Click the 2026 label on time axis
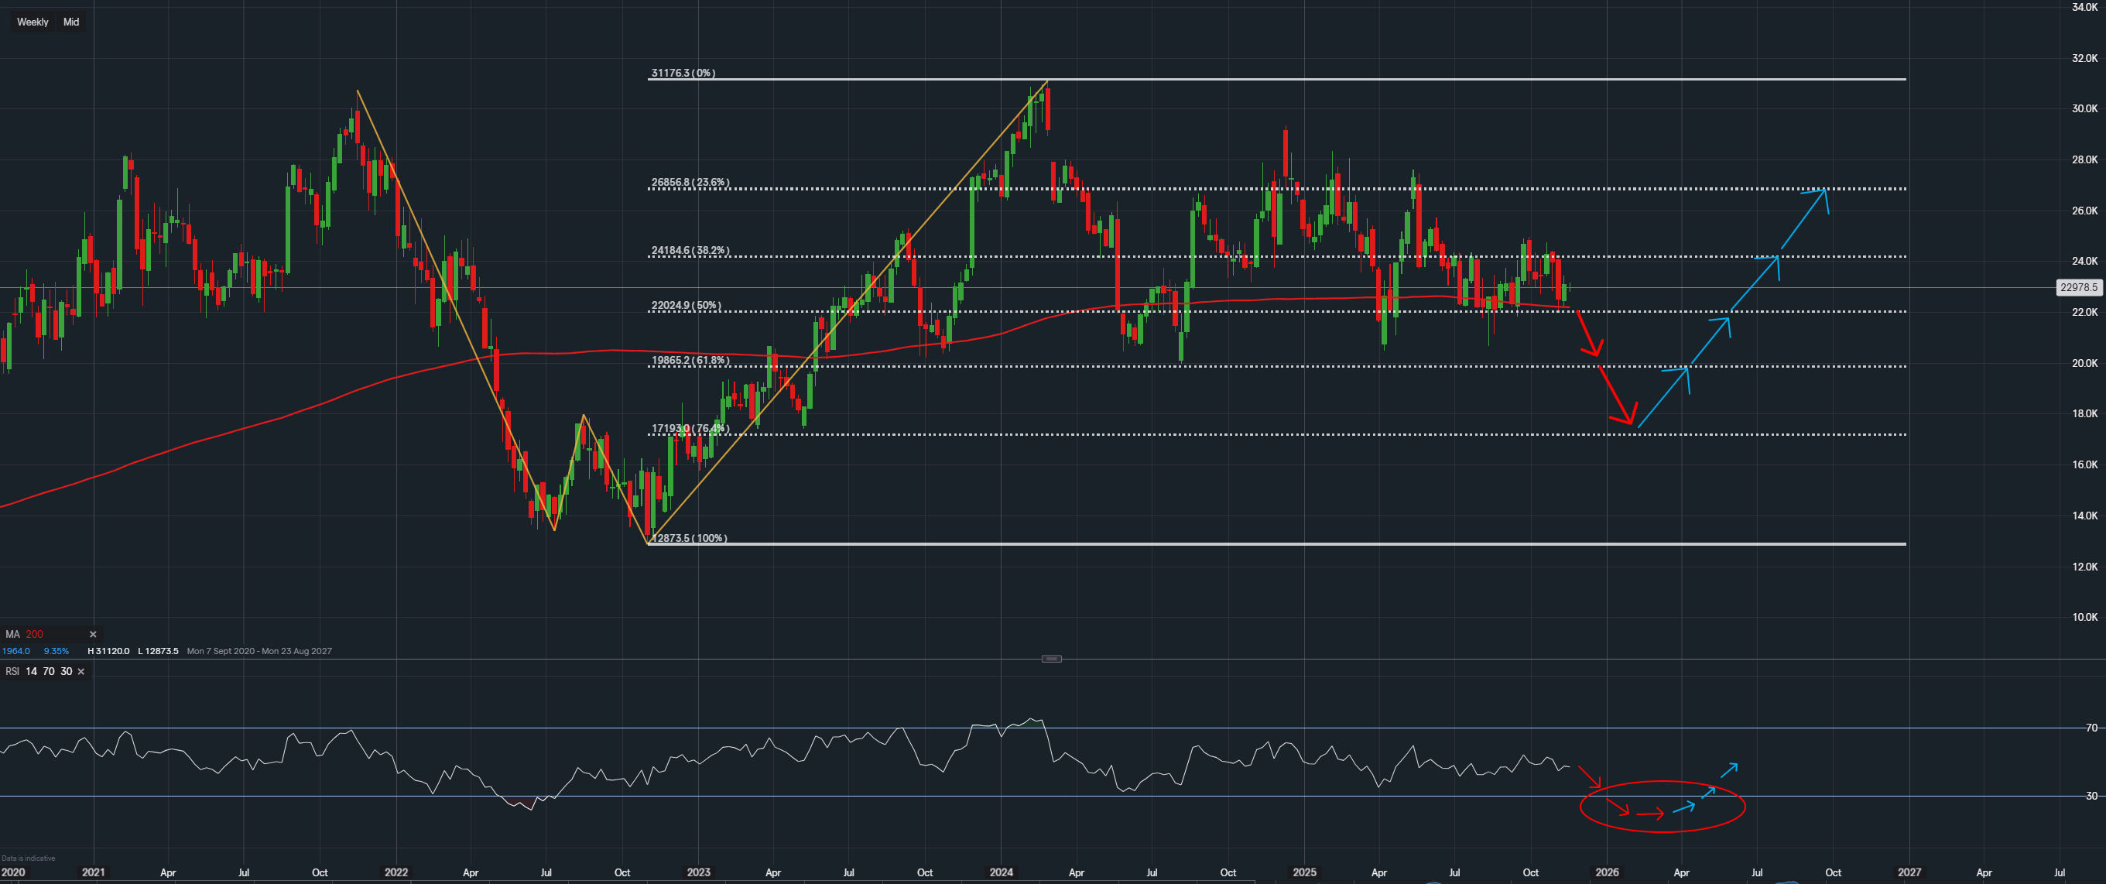Screen dimensions: 2106x884 click(1607, 872)
